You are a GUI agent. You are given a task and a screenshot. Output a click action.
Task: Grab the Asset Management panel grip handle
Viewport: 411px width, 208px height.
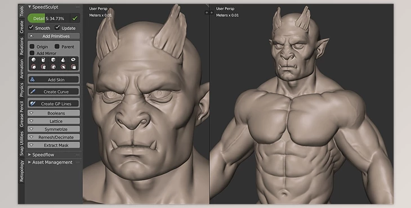click(x=78, y=162)
